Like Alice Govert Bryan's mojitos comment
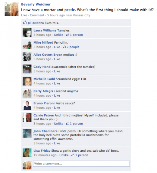 (57, 59)
